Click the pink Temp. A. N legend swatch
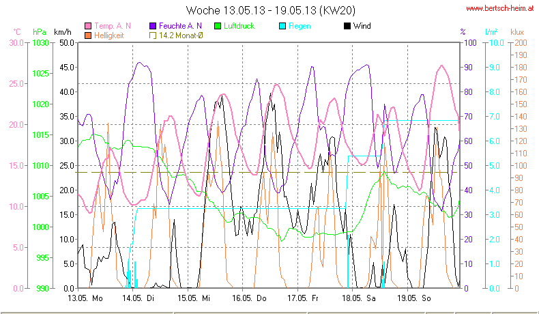The width and height of the screenshot is (539, 314). pyautogui.click(x=88, y=26)
